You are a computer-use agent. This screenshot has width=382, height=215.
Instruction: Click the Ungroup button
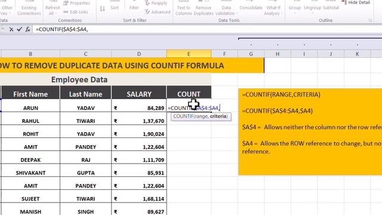(x=313, y=8)
